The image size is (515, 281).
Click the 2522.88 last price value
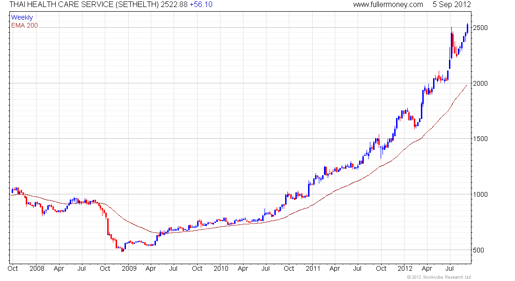[x=174, y=5]
